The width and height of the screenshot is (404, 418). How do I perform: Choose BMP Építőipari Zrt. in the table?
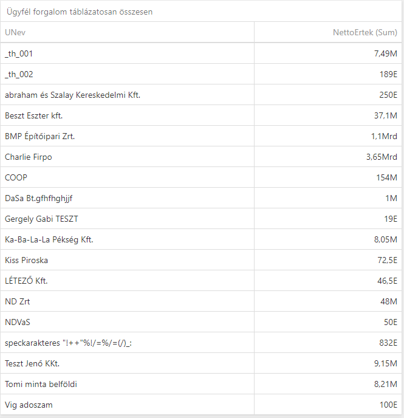tap(39, 136)
